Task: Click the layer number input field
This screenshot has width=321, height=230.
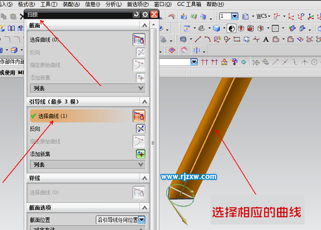Action: [226, 16]
